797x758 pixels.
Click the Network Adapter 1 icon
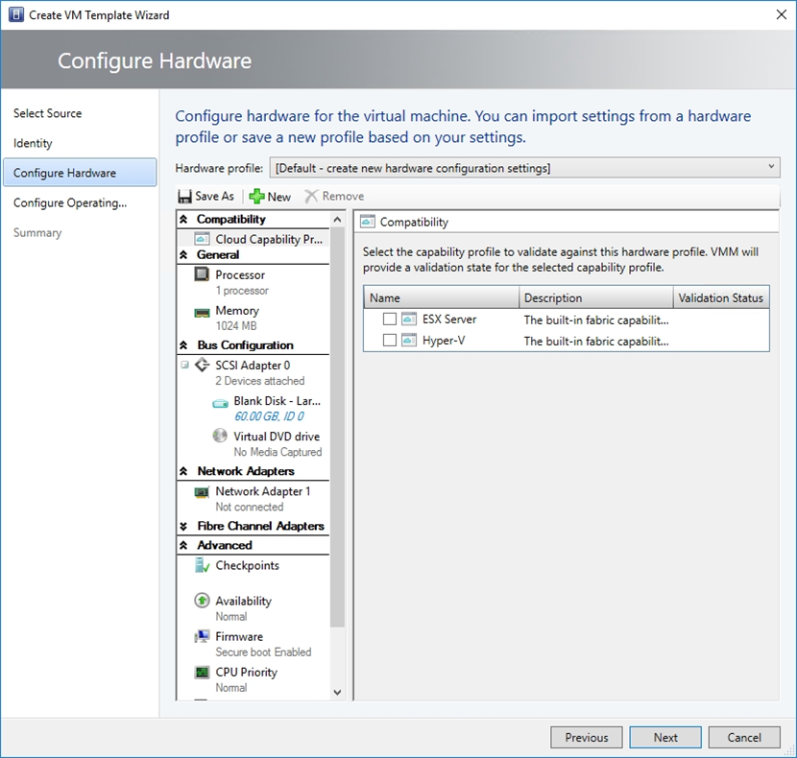(202, 492)
